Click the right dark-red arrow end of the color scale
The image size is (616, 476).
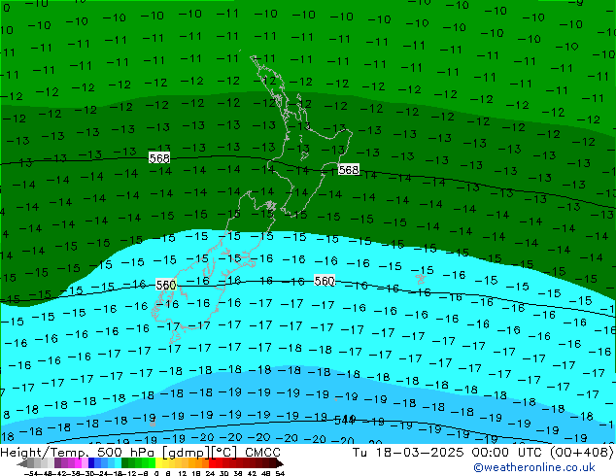click(x=280, y=463)
